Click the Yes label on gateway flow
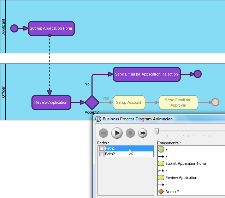Image resolution: width=225 pixels, height=198 pixels. (x=106, y=98)
